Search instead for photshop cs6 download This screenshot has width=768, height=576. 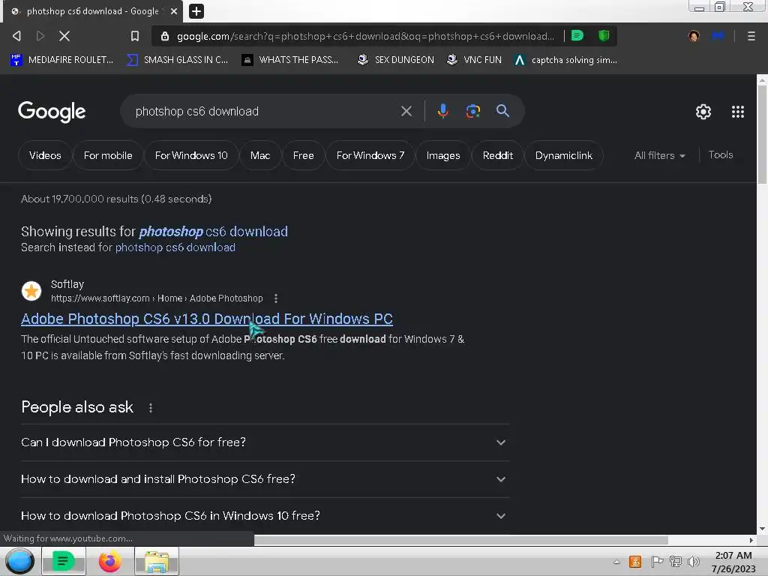[175, 247]
